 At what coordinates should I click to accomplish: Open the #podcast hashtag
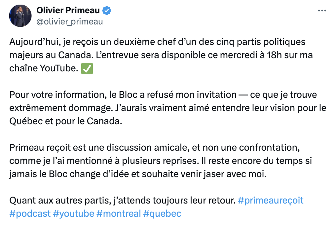click(x=30, y=214)
